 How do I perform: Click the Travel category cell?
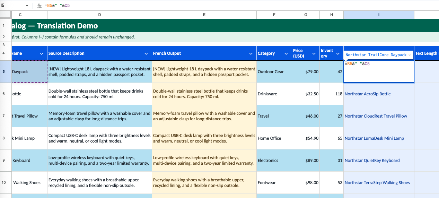coord(274,116)
